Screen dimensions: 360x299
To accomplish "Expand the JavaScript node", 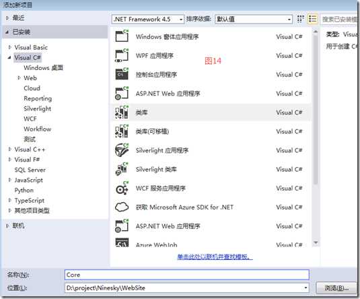I will point(9,180).
